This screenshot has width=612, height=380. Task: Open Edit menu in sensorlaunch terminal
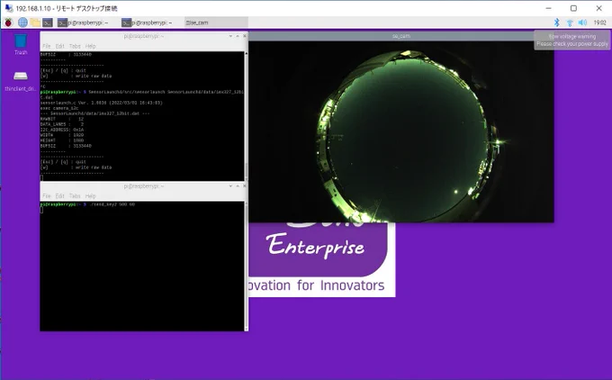(59, 46)
